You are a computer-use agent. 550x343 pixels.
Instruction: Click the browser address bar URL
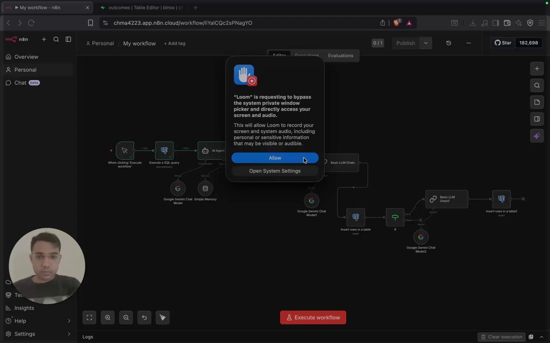183,23
